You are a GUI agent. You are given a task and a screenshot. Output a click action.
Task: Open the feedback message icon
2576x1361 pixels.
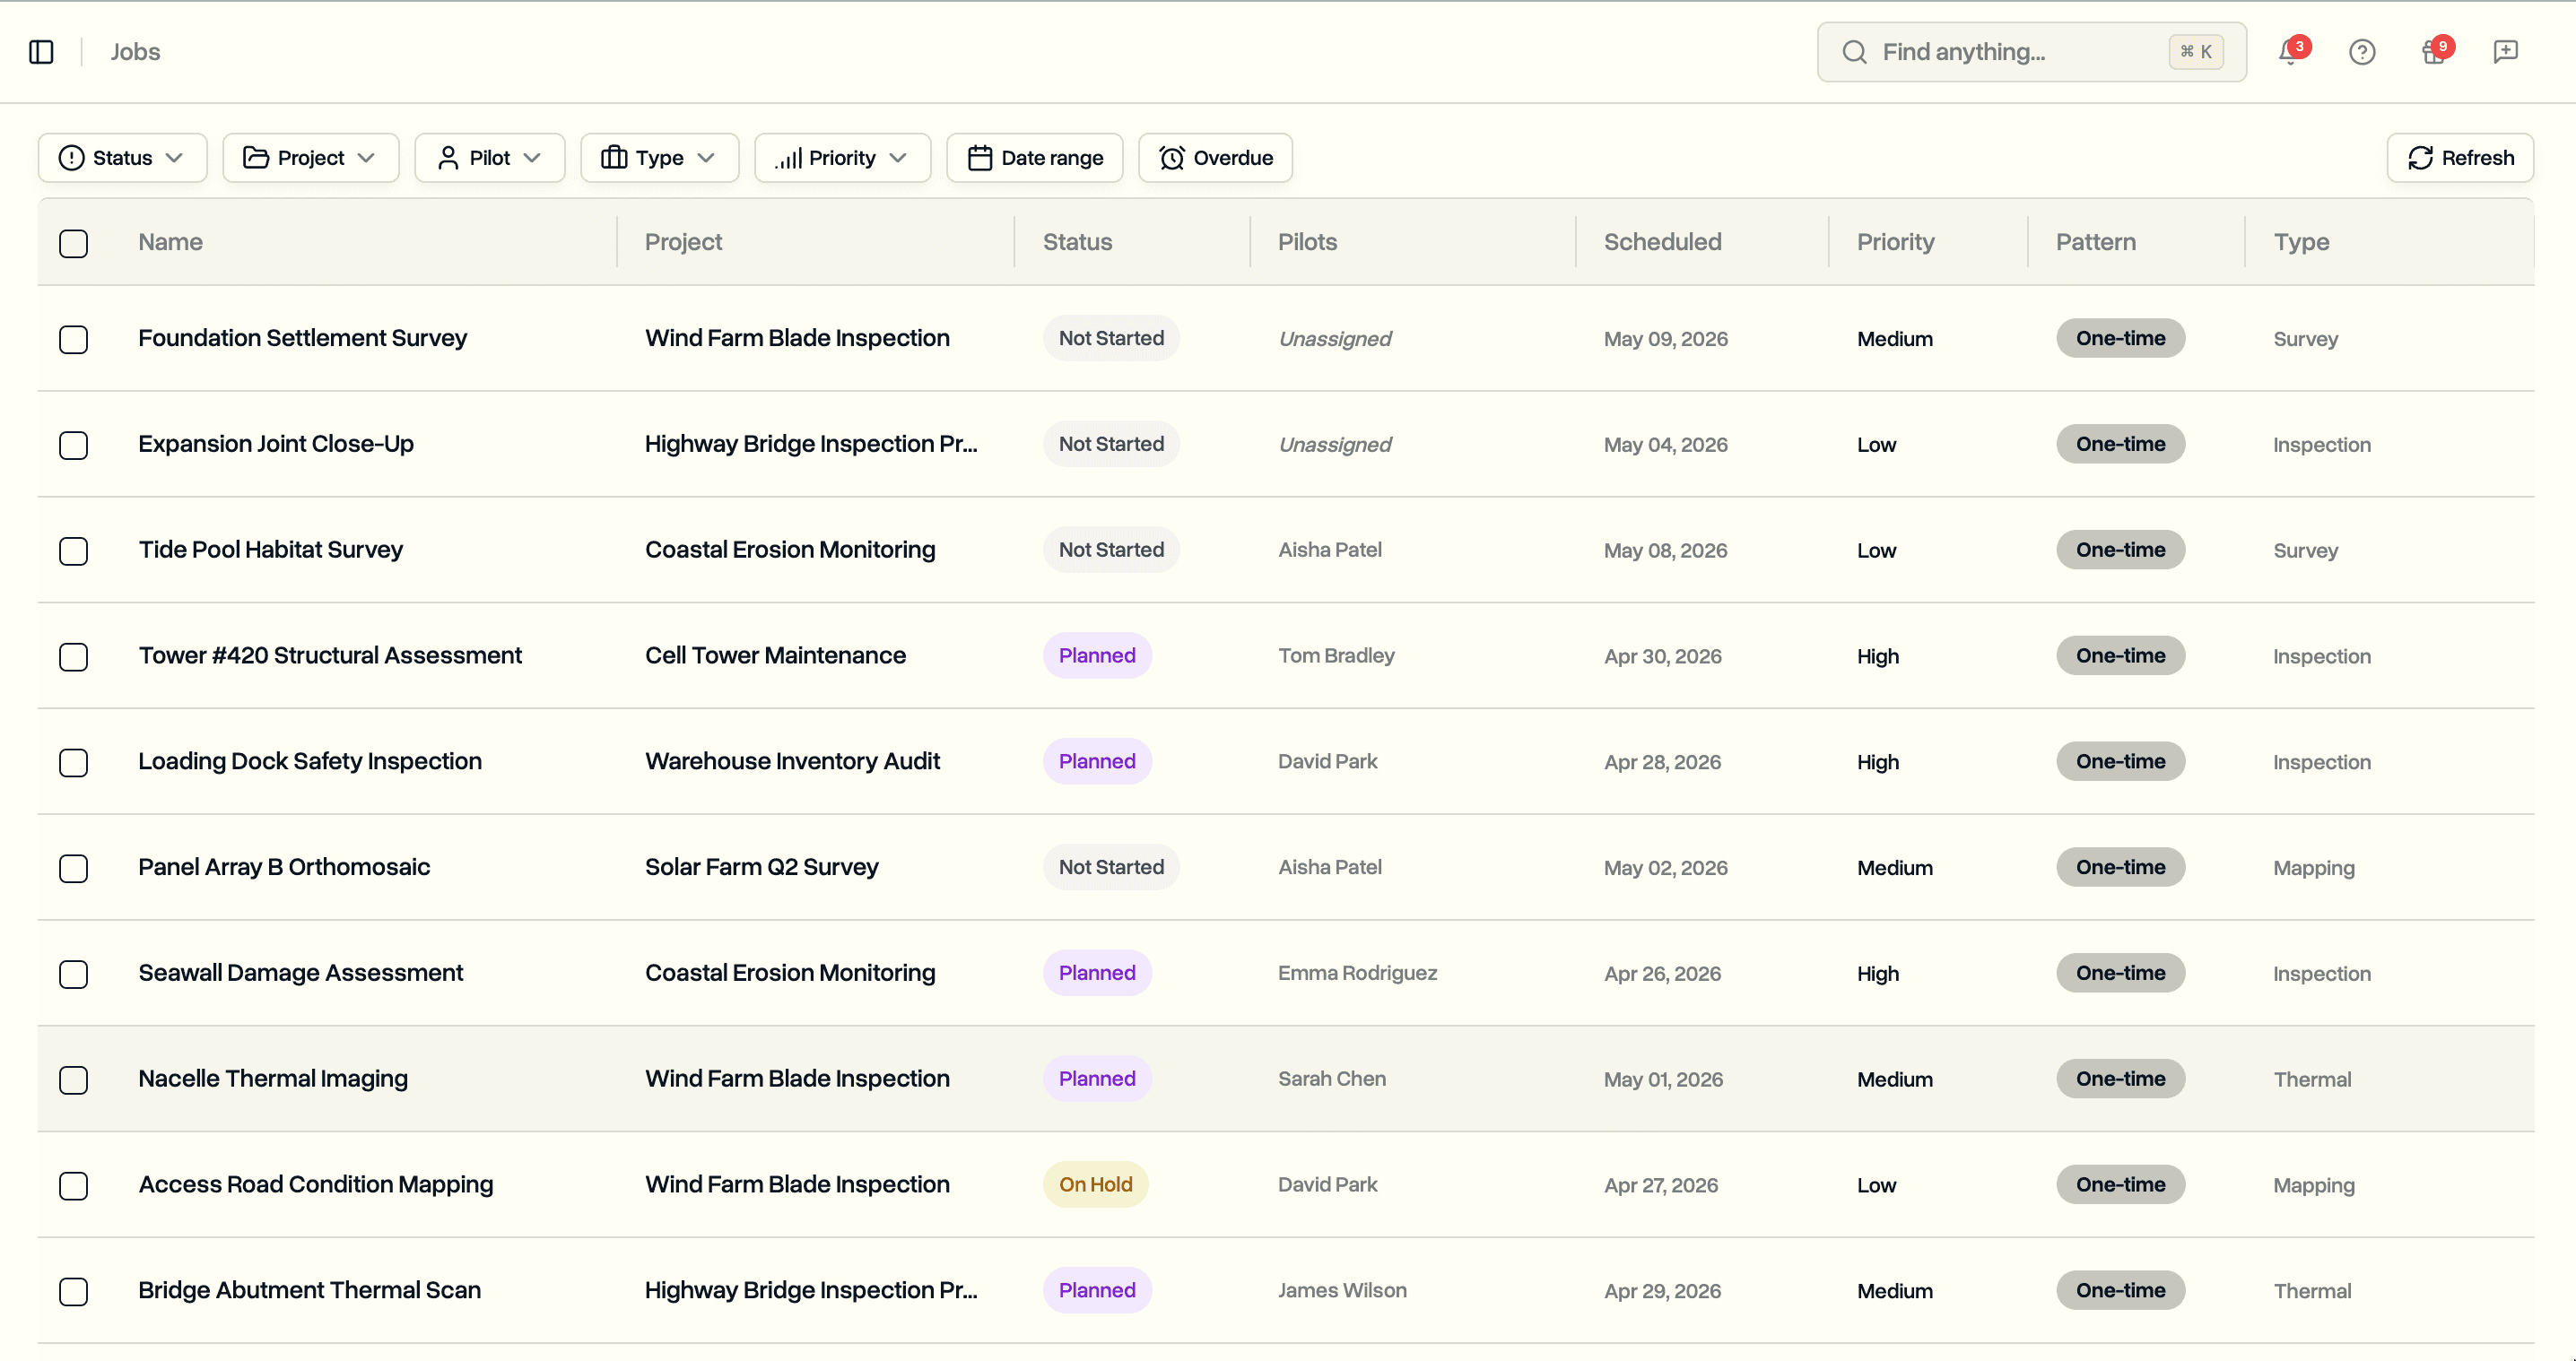2505,52
